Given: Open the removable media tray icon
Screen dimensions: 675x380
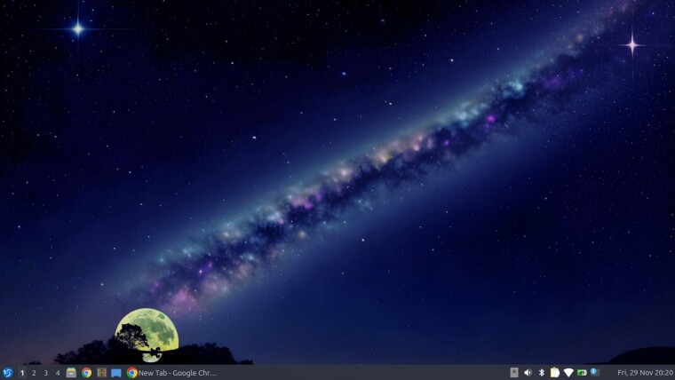Looking at the screenshot, I should [514, 373].
